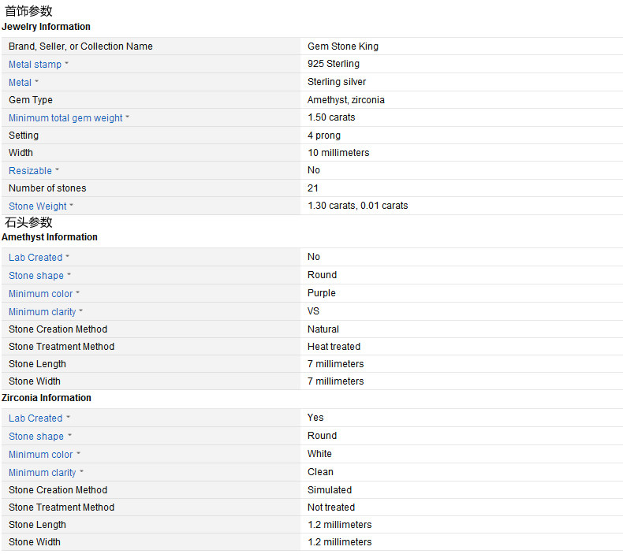This screenshot has width=623, height=554.
Task: Click the arrow next to Metal
Action: [37, 82]
